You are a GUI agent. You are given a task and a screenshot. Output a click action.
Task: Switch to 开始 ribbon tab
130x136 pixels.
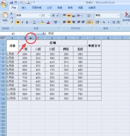pos(14,8)
